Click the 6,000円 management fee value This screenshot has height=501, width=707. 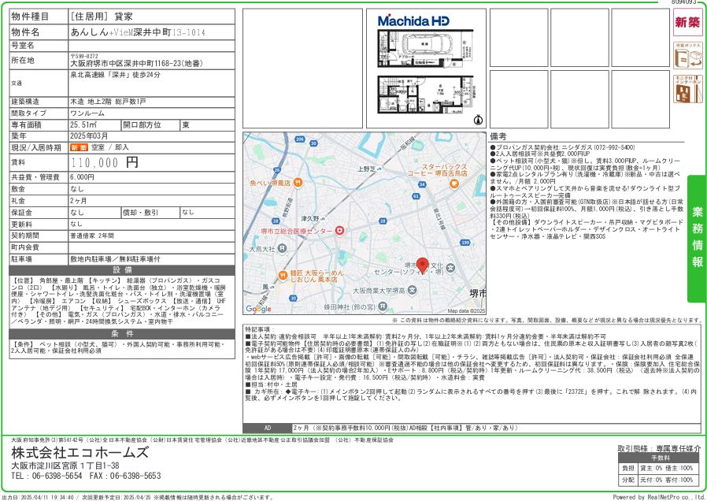tap(82, 178)
